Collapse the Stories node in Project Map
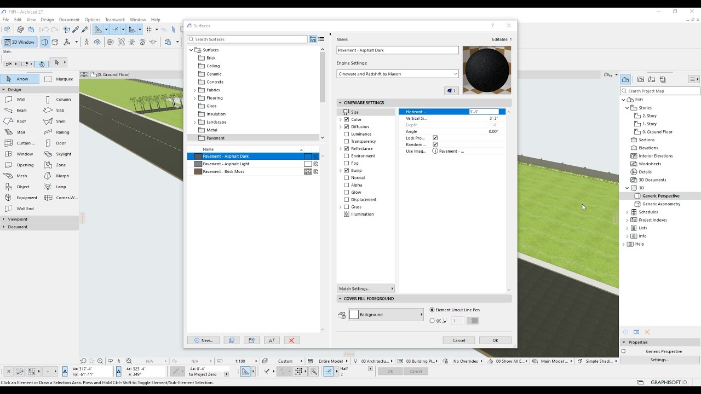Screen dimensions: 701x394 (627, 108)
